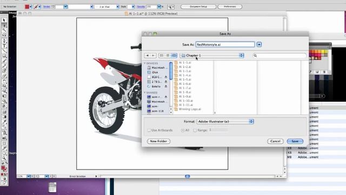The image size is (346, 195).
Task: Open the Chapter 1 folder dropdown
Action: click(x=212, y=55)
